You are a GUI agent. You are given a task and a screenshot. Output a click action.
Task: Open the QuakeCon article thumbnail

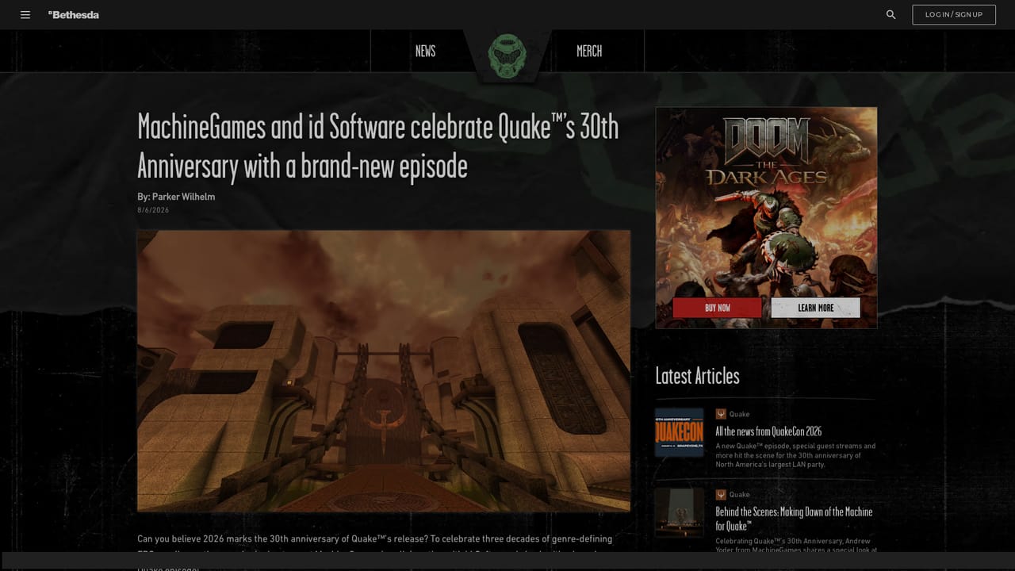680,432
